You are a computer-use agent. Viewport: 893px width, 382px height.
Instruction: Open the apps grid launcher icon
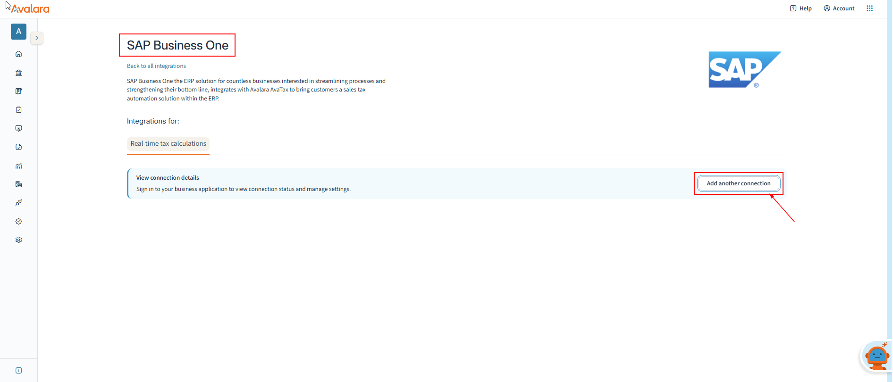pos(869,8)
